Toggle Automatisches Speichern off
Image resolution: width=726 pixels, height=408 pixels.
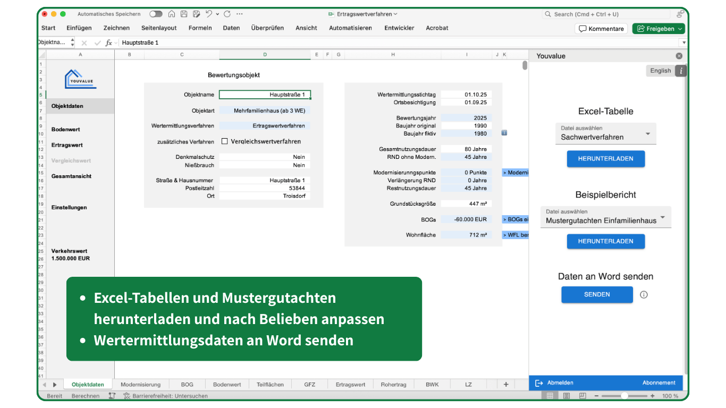coord(156,14)
